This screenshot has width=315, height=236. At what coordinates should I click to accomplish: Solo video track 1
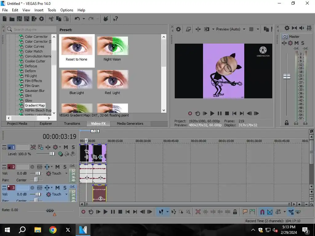[x=73, y=147]
